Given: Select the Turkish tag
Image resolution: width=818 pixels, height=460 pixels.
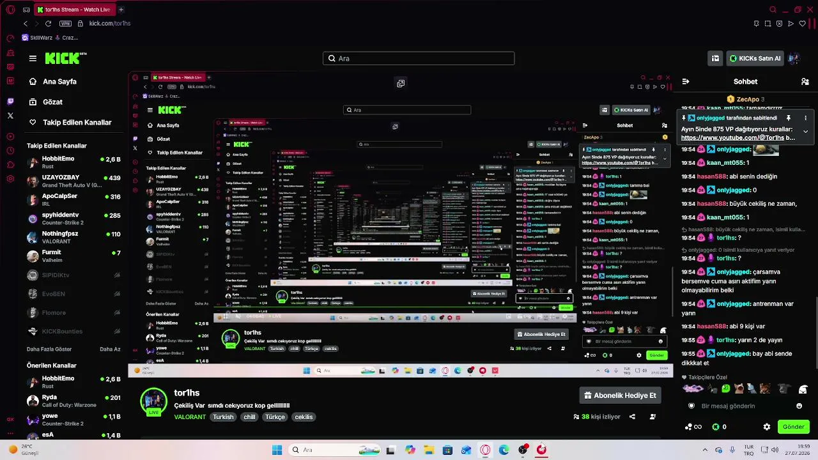Looking at the screenshot, I should tap(223, 417).
